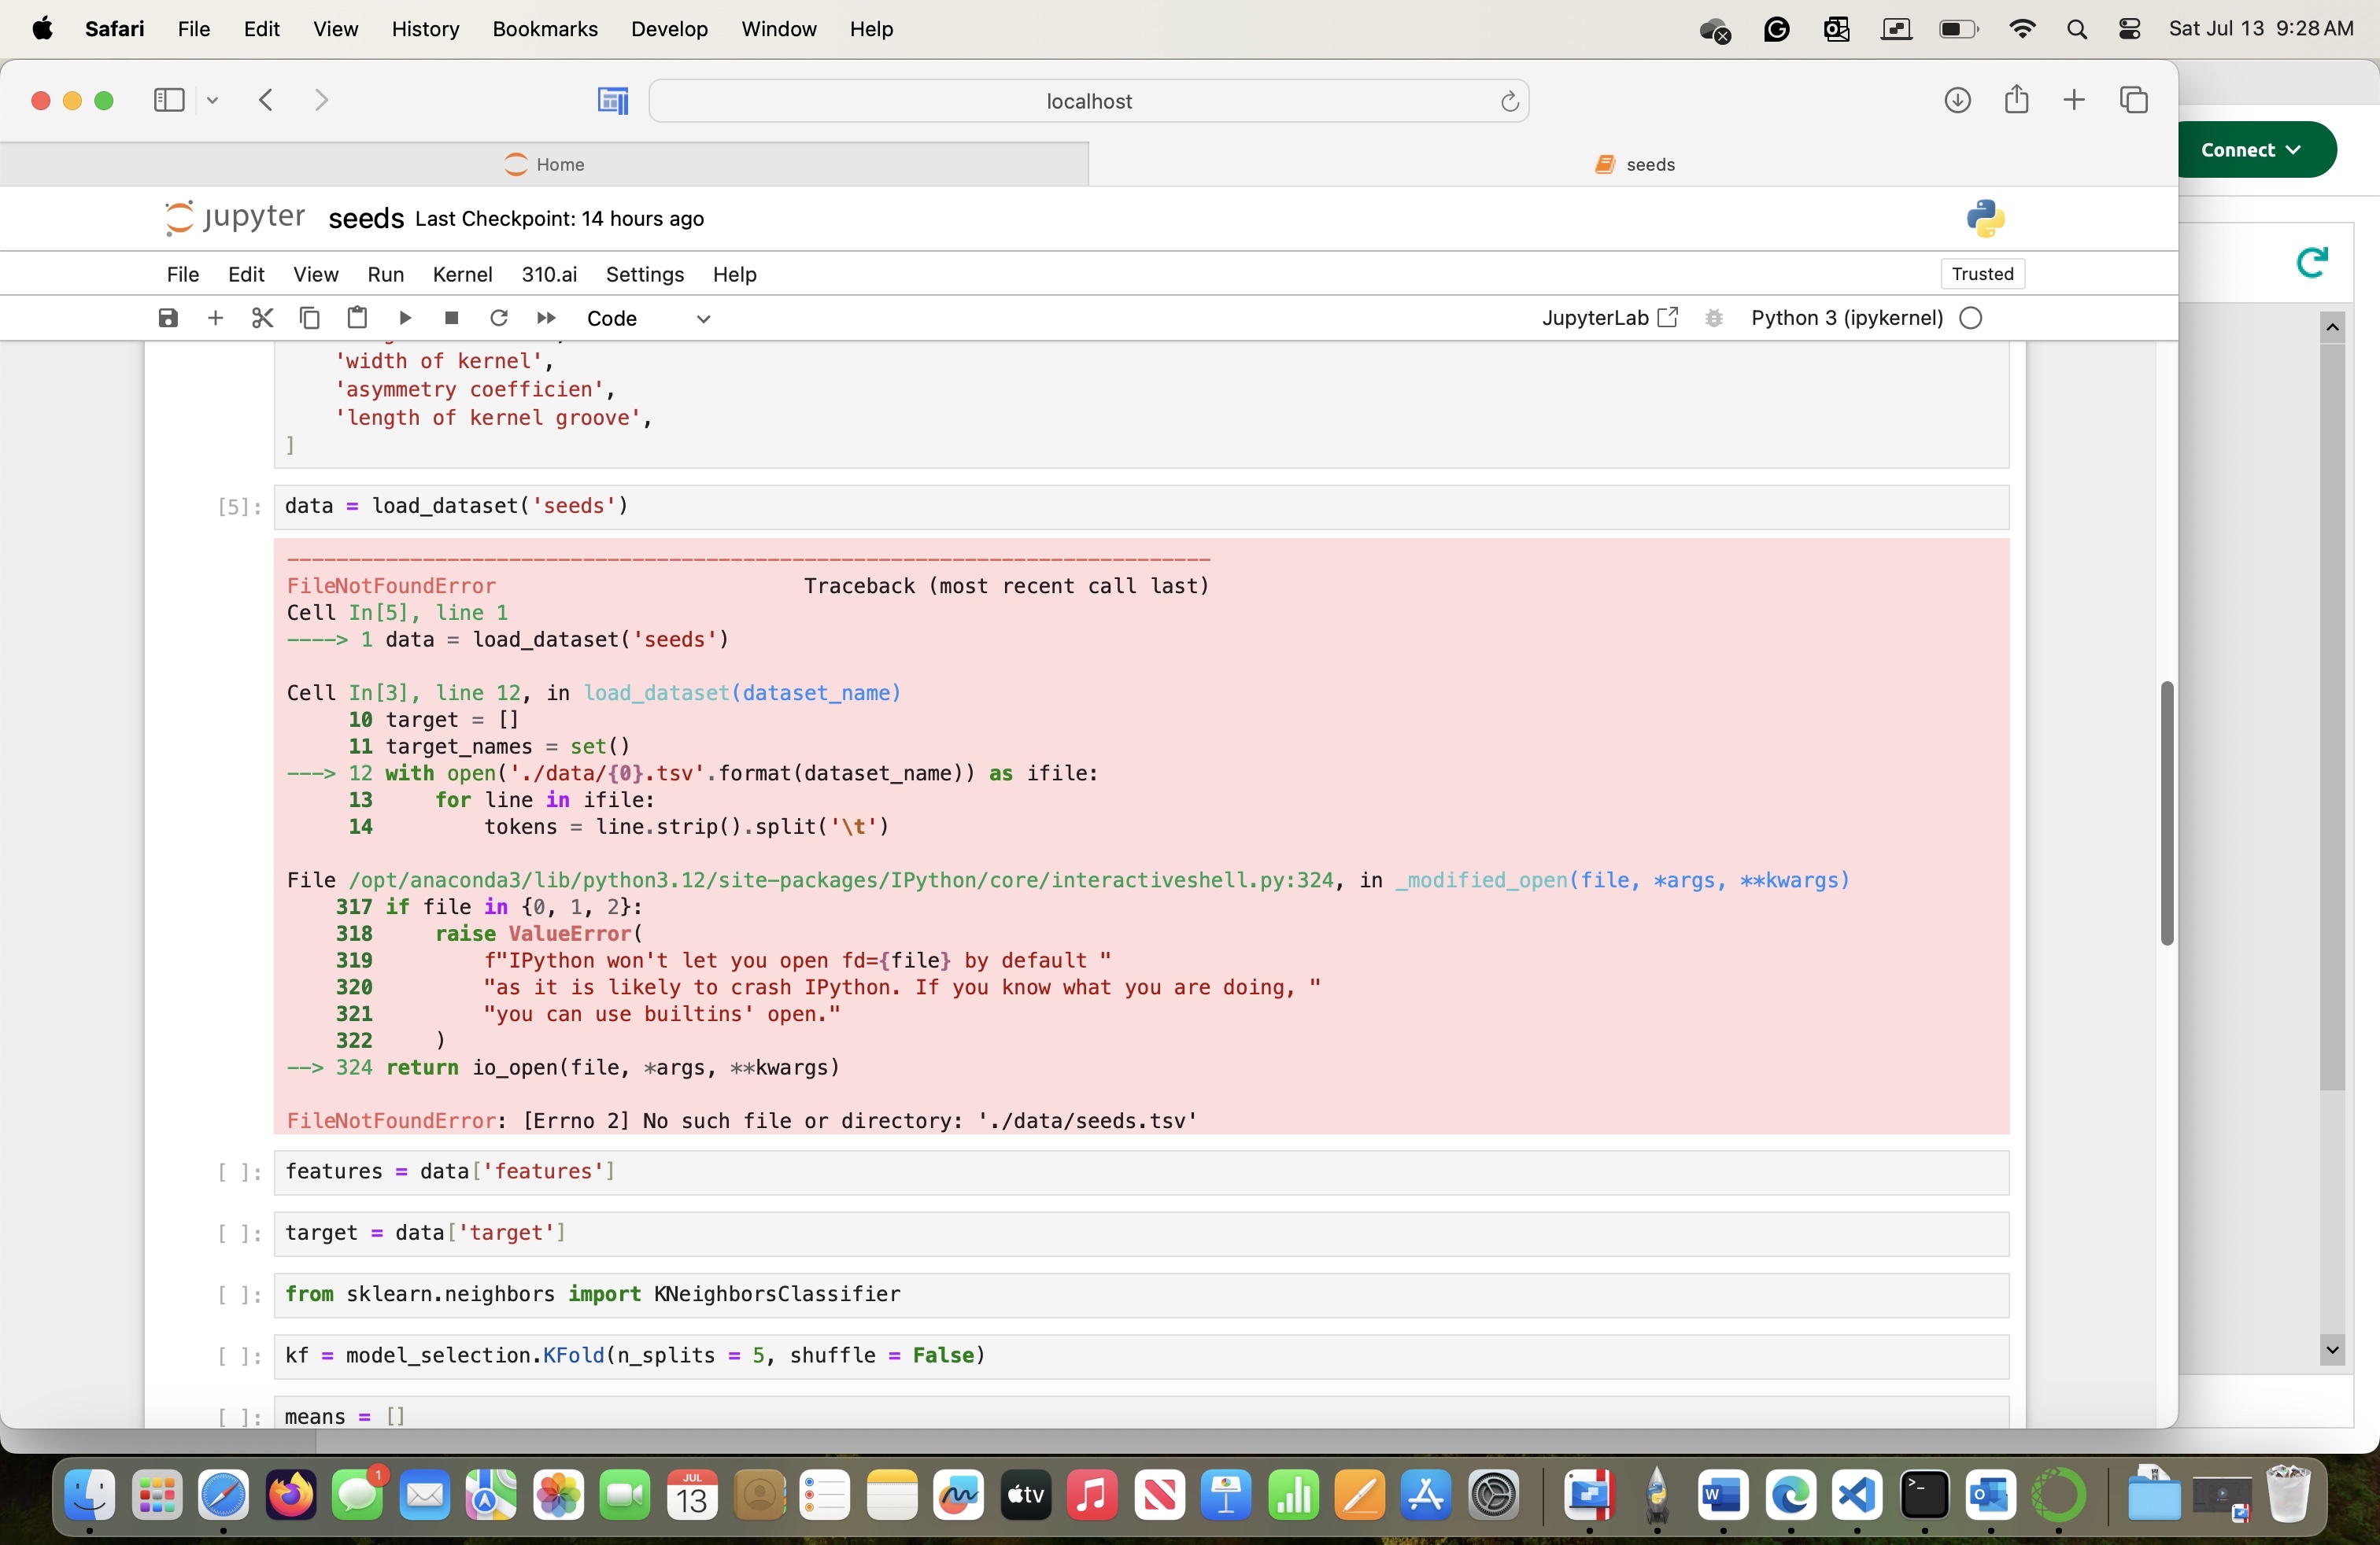Viewport: 2380px width, 1545px height.
Task: Switch to the Home browser tab
Action: coord(544,164)
